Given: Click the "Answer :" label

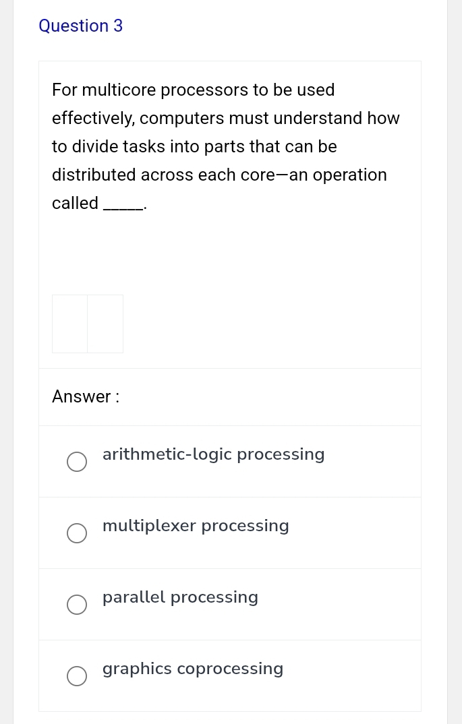Looking at the screenshot, I should point(86,396).
